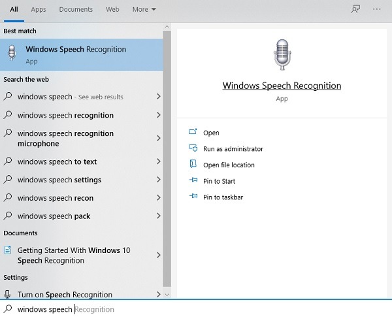The height and width of the screenshot is (317, 392).
Task: Choose Run as administrator
Action: pyautogui.click(x=233, y=149)
